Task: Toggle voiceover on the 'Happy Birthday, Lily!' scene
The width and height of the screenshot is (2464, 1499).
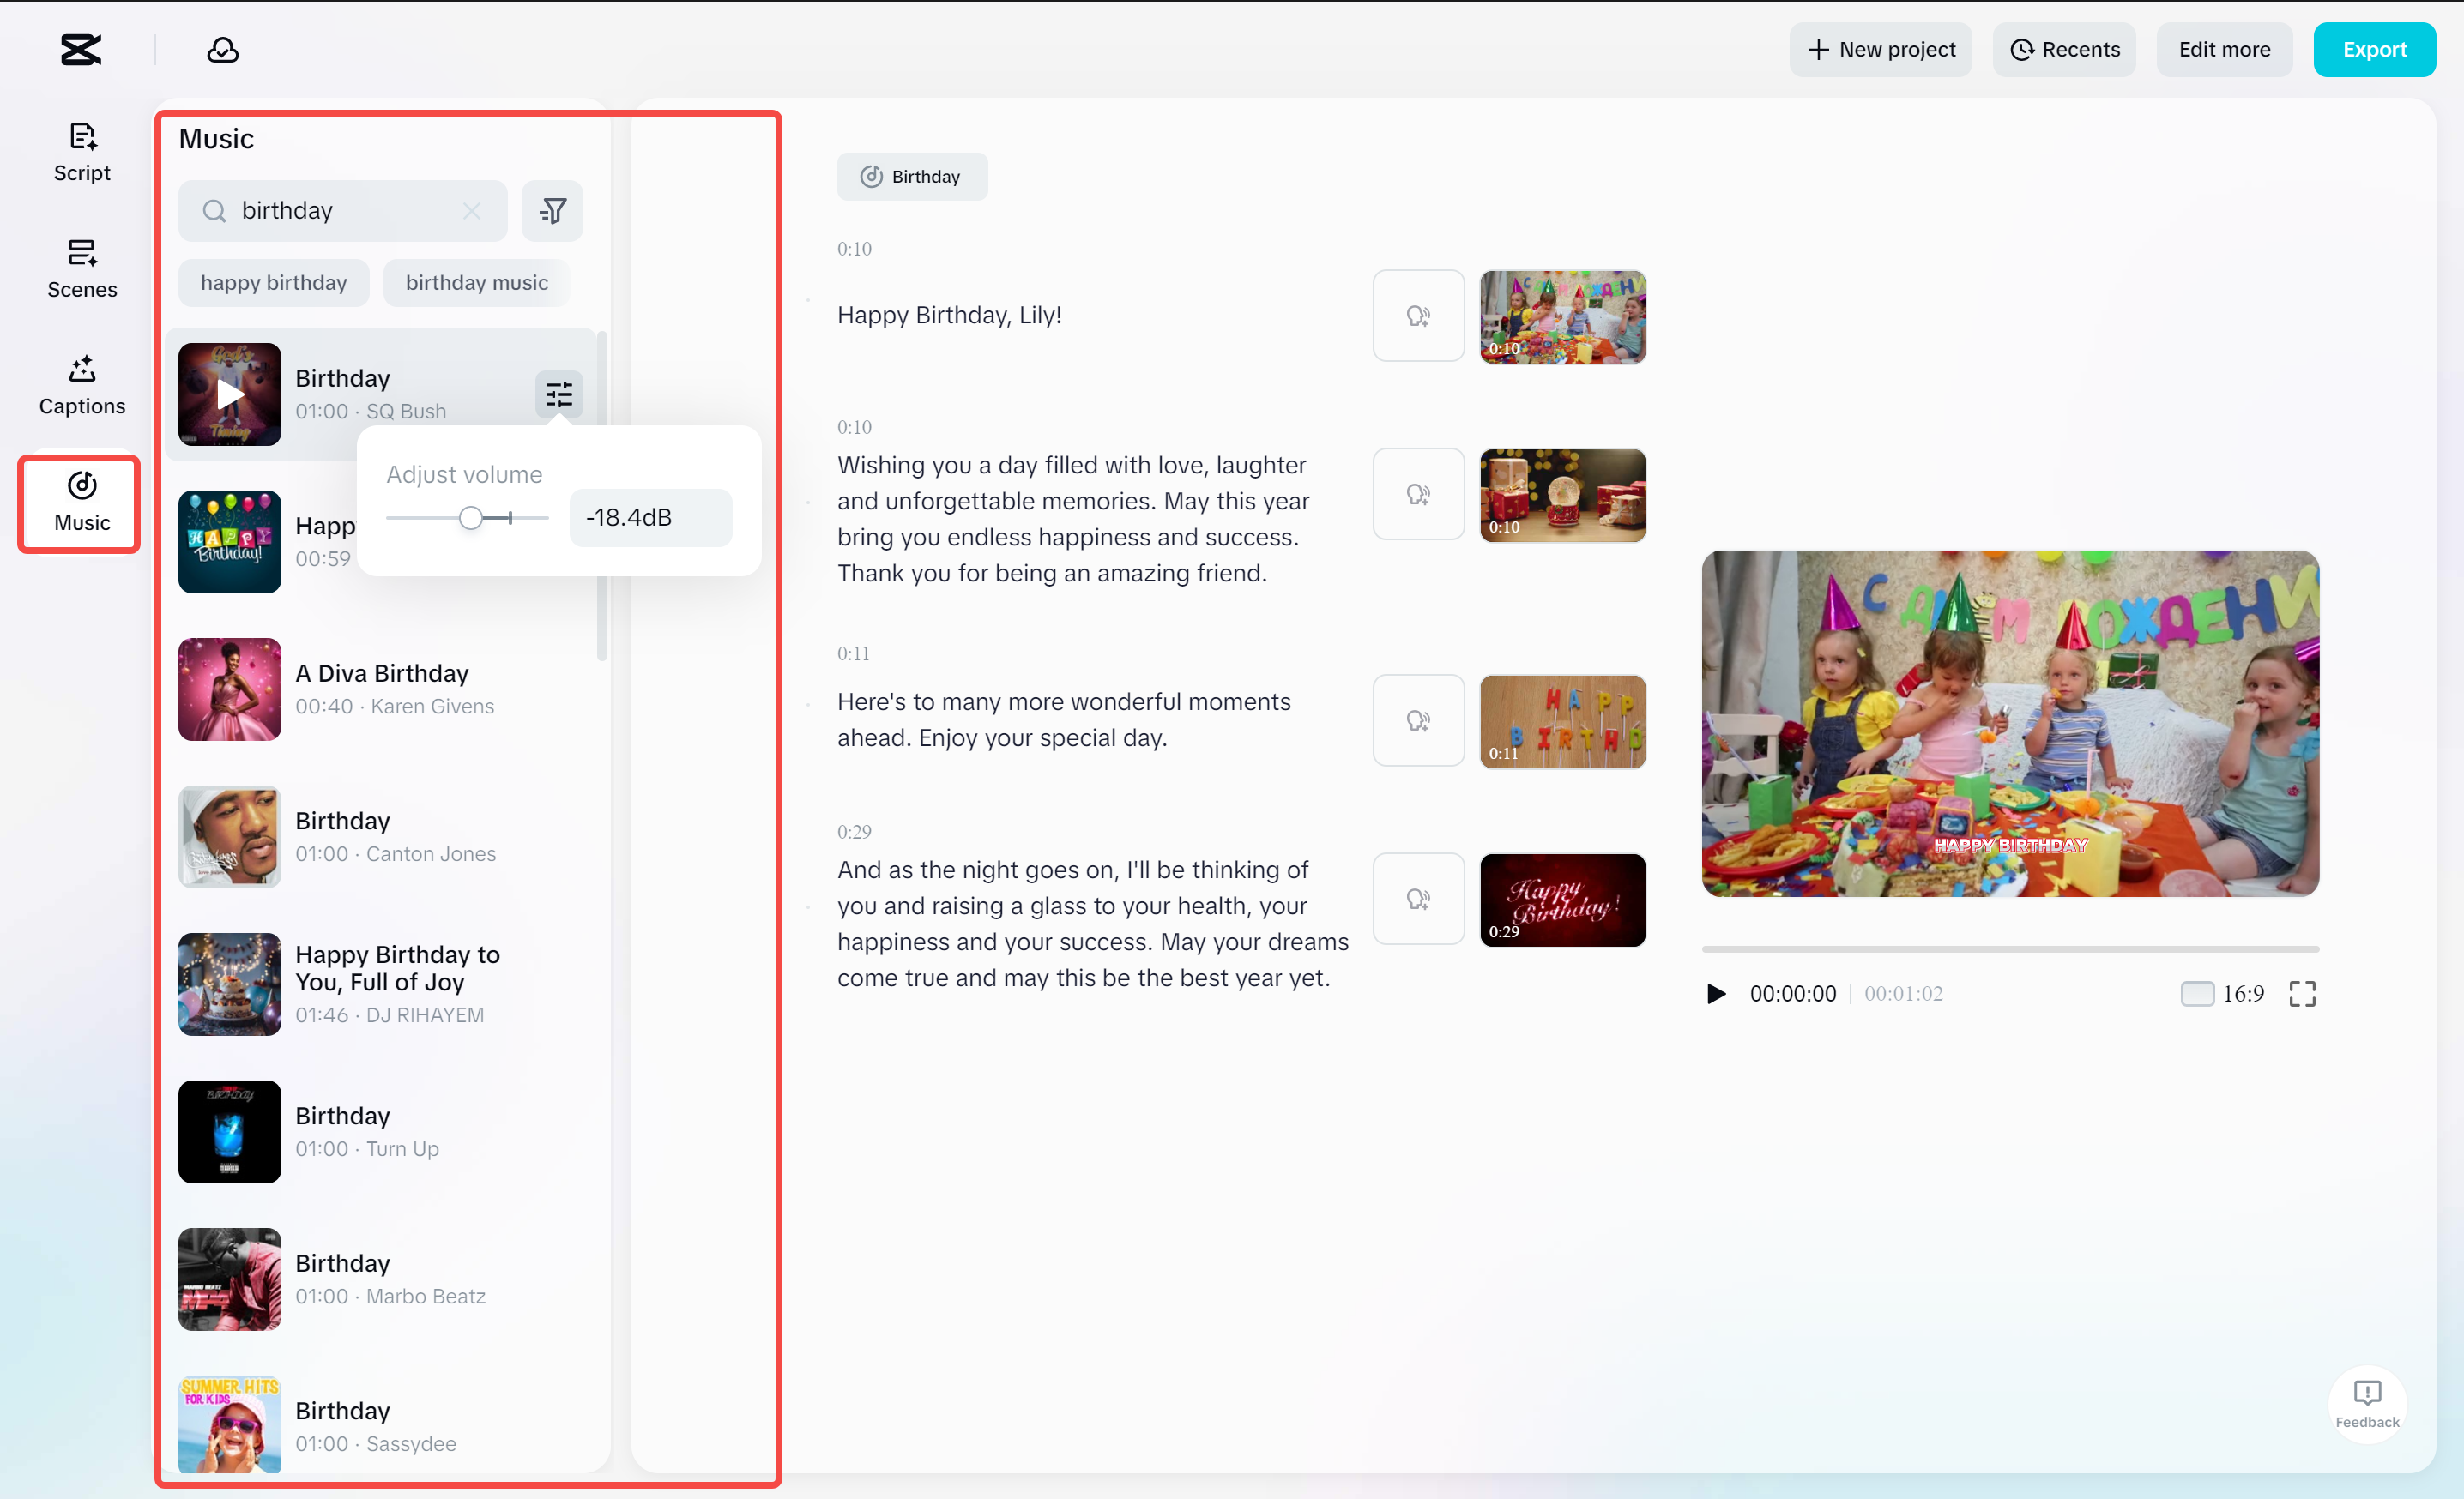Action: 1418,315
